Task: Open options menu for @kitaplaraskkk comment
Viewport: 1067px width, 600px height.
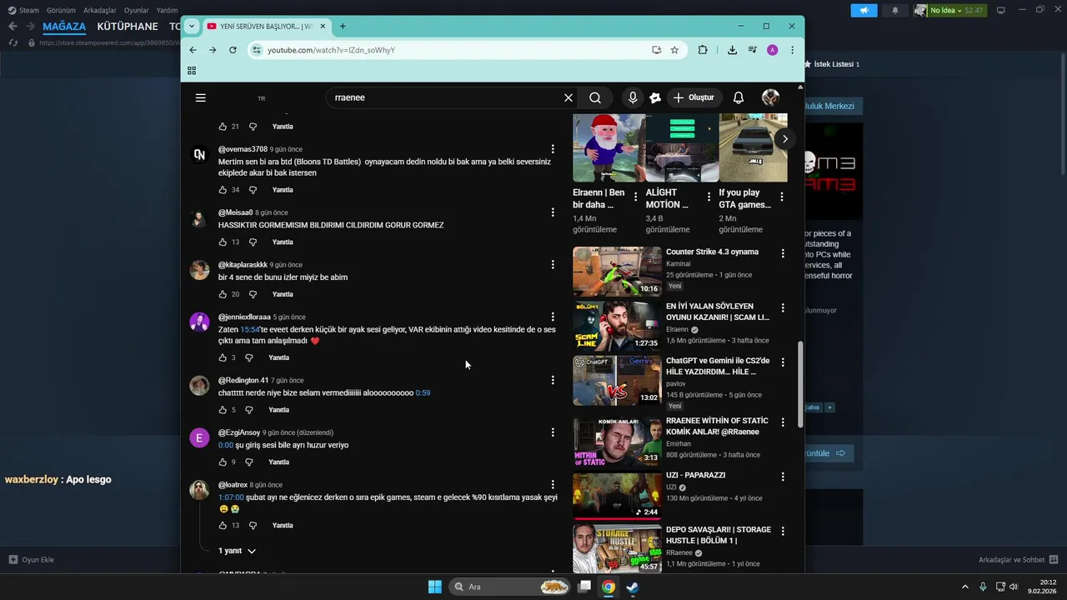Action: coord(552,264)
